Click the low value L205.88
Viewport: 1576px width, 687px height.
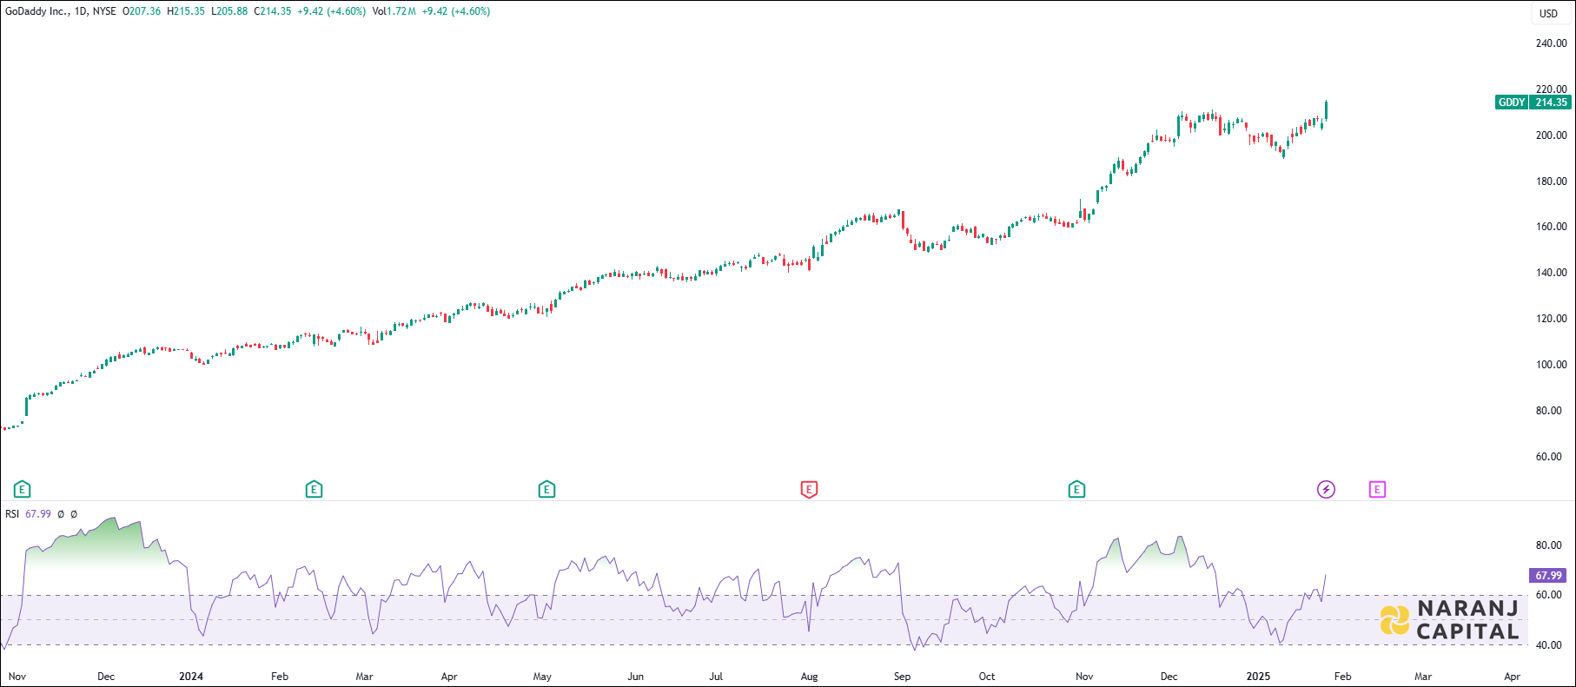pos(229,11)
